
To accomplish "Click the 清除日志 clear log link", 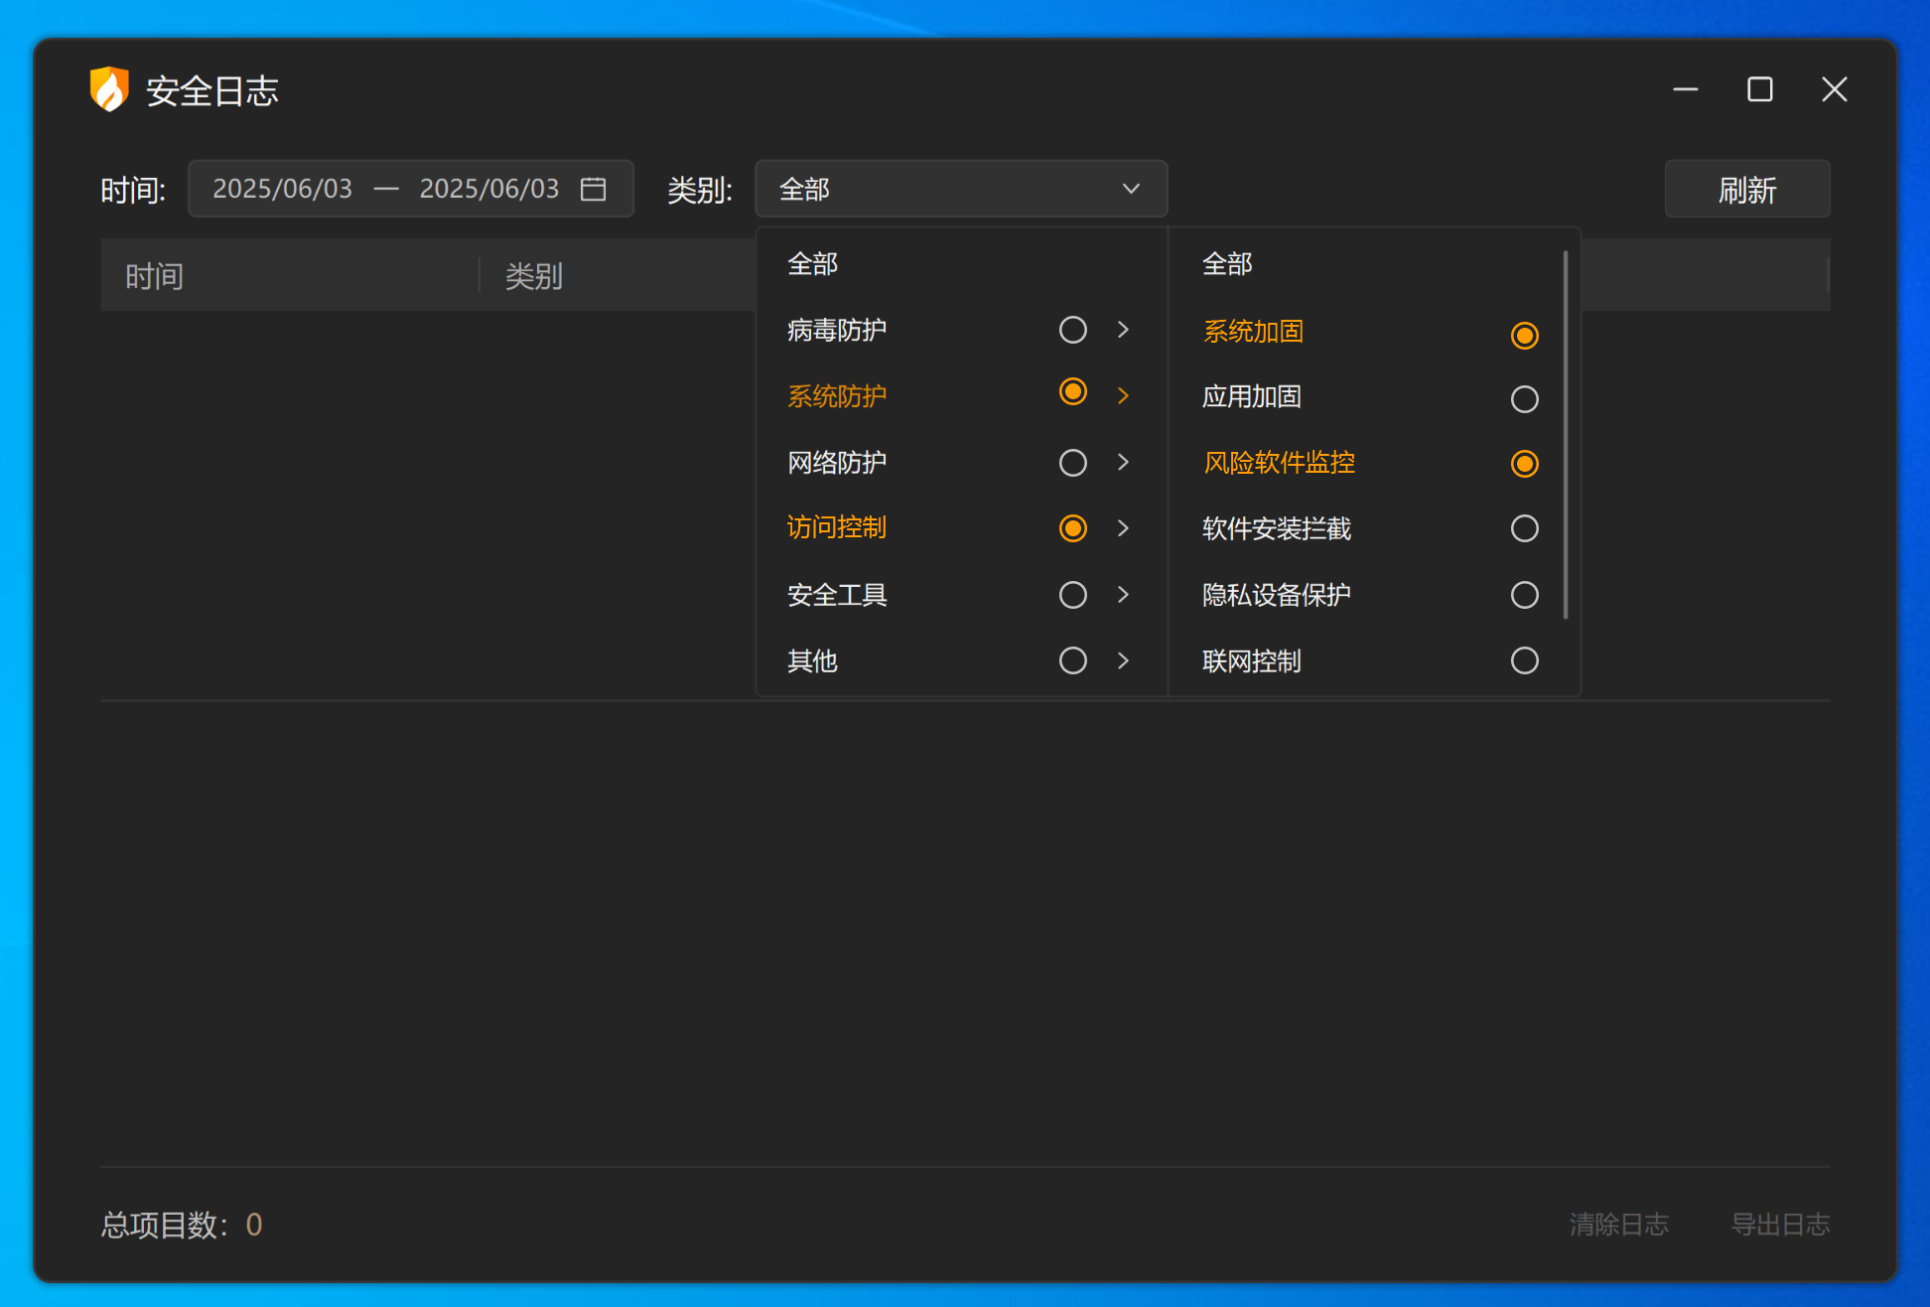I will 1618,1225.
